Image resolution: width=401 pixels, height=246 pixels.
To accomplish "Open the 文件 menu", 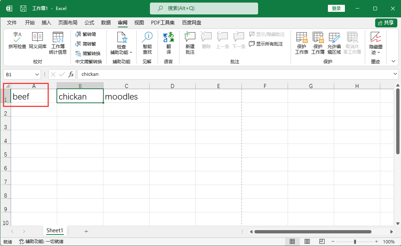I will point(12,23).
